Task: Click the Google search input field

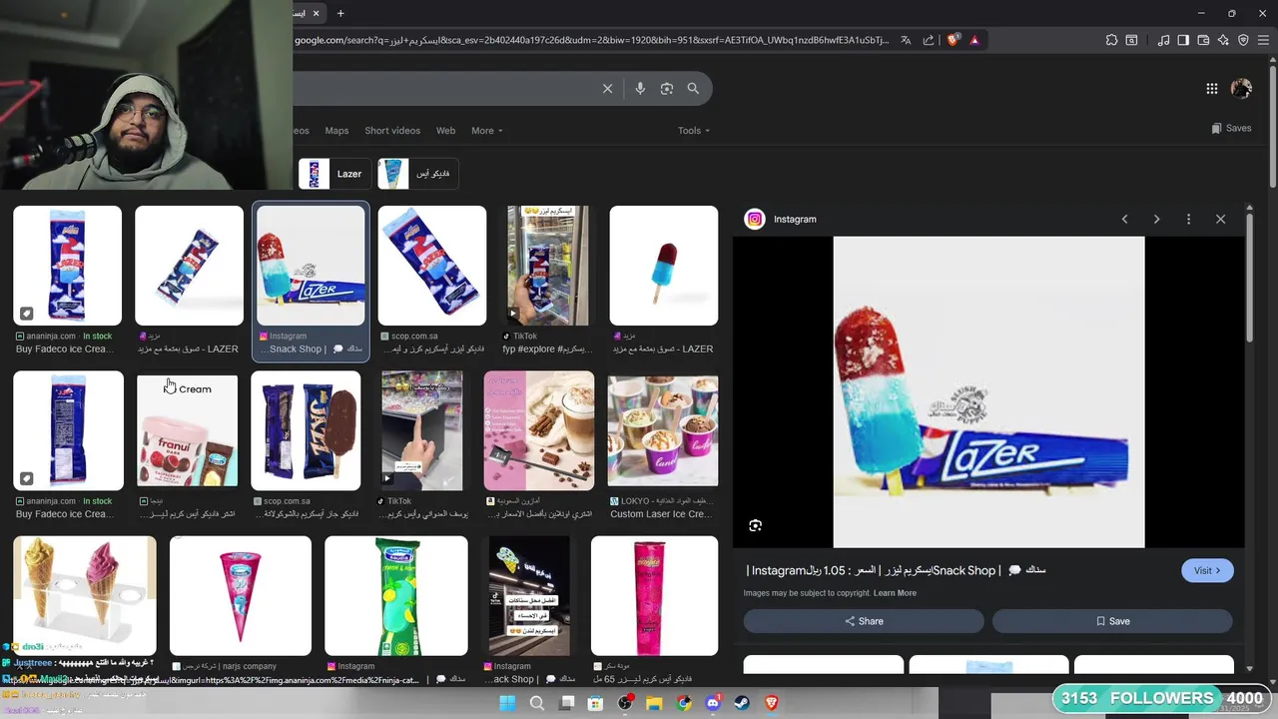Action: click(444, 89)
